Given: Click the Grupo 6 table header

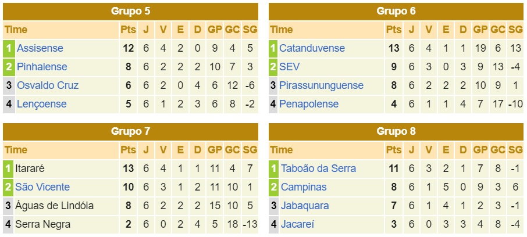Looking at the screenshot, I should [396, 11].
